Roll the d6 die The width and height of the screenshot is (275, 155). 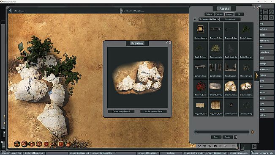coord(46,144)
